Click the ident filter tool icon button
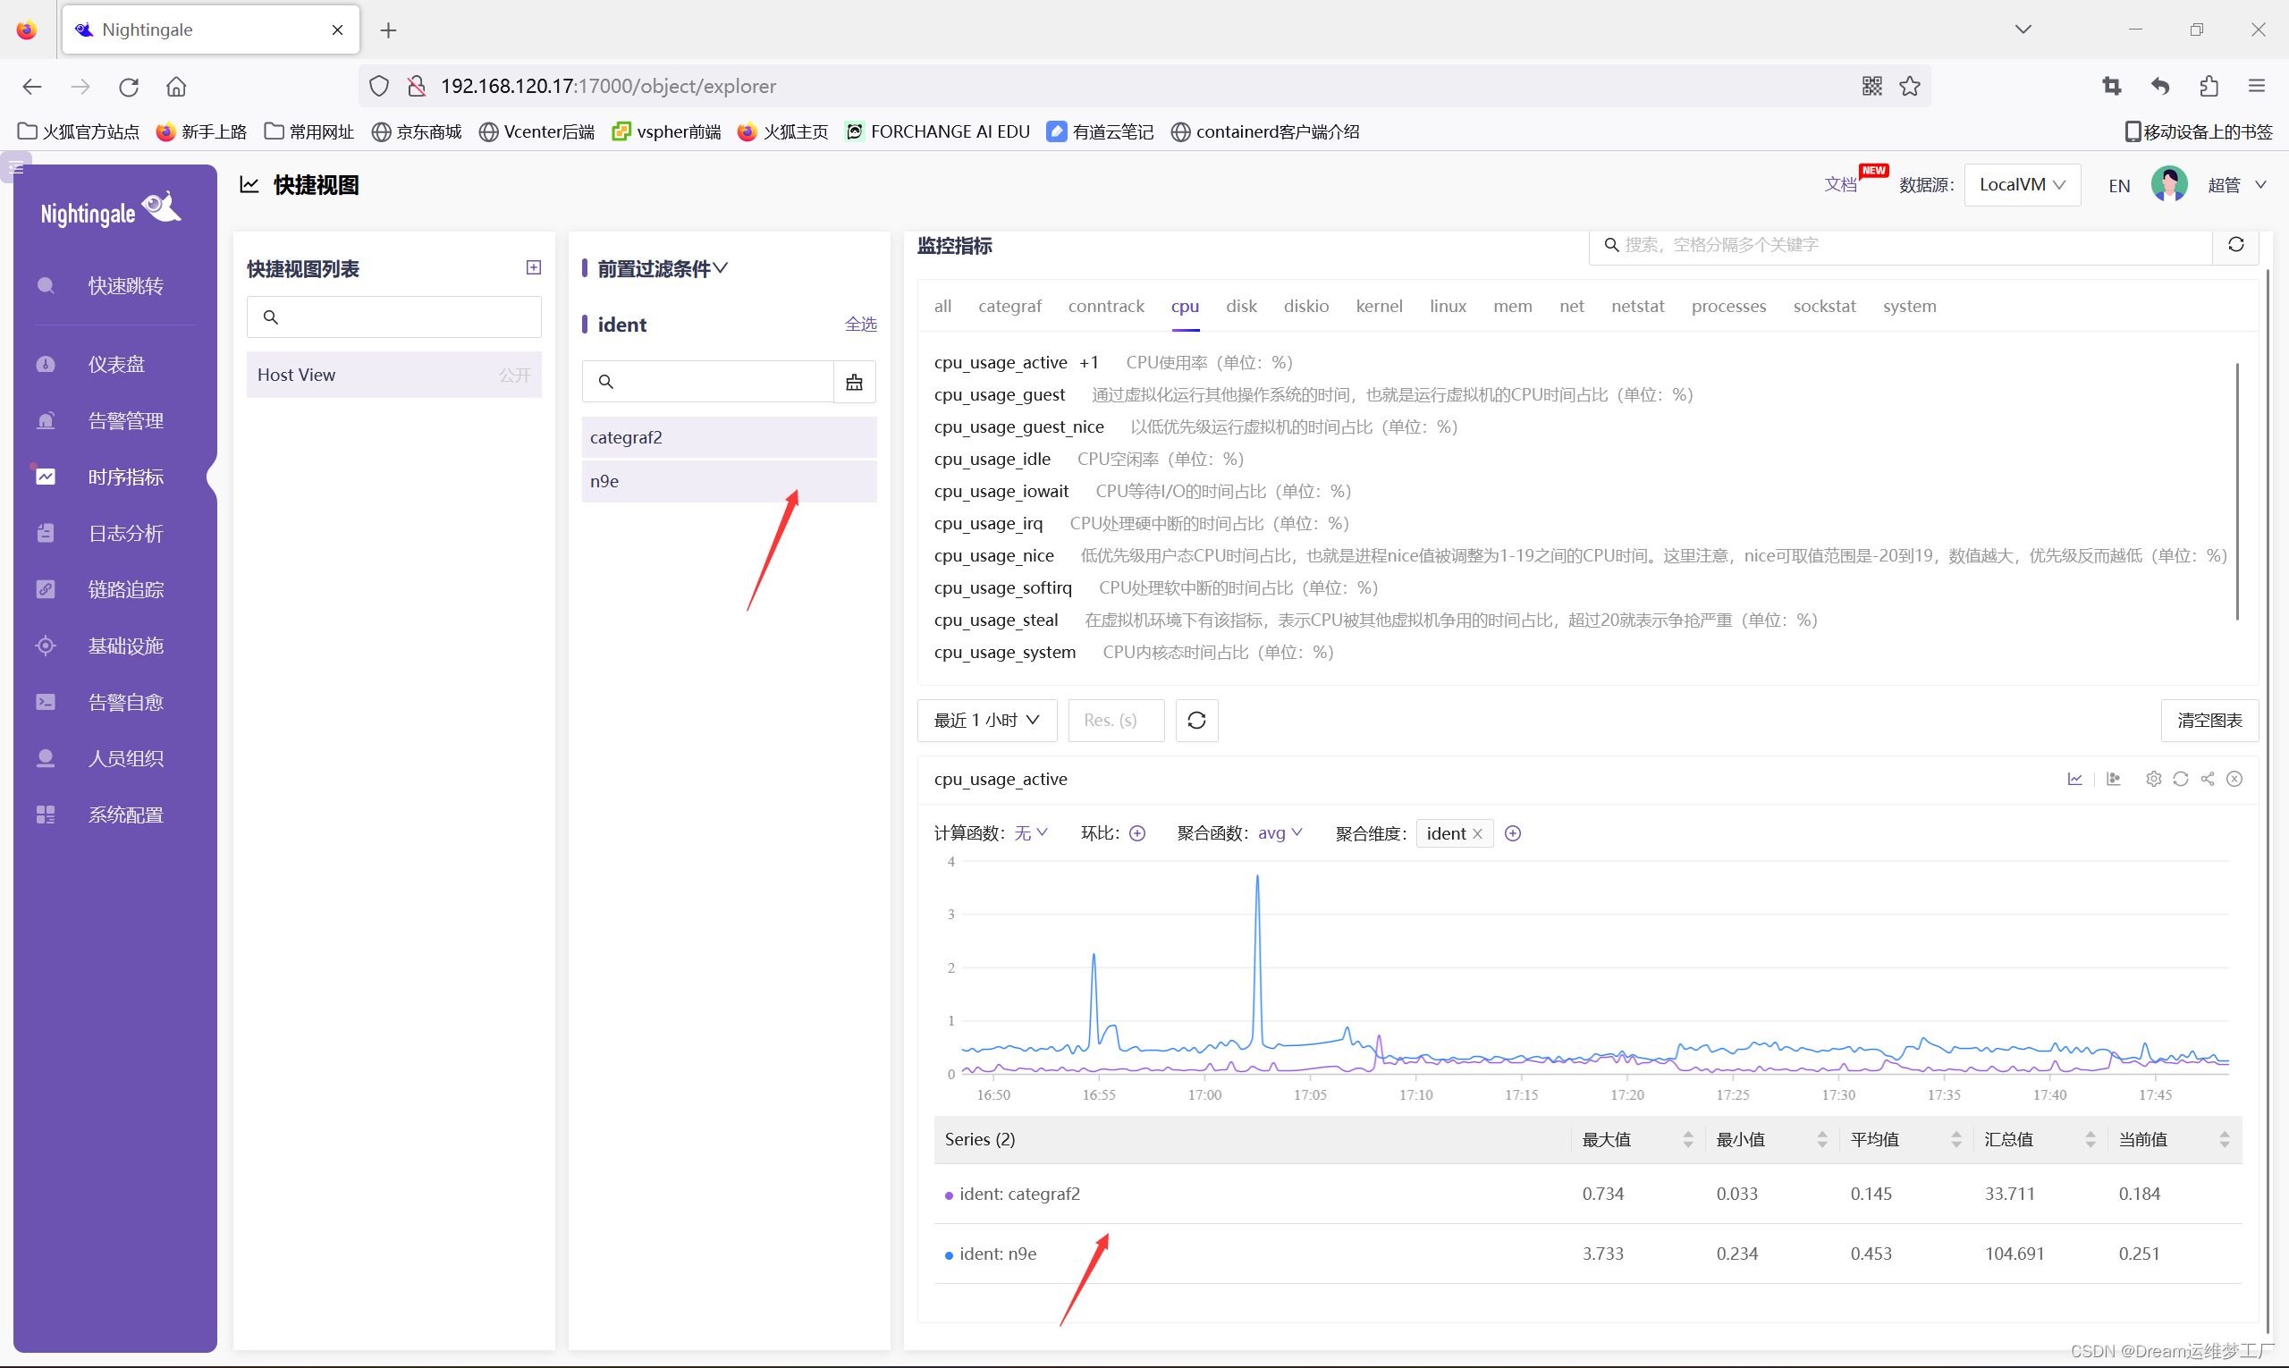The height and width of the screenshot is (1368, 2289). click(854, 382)
